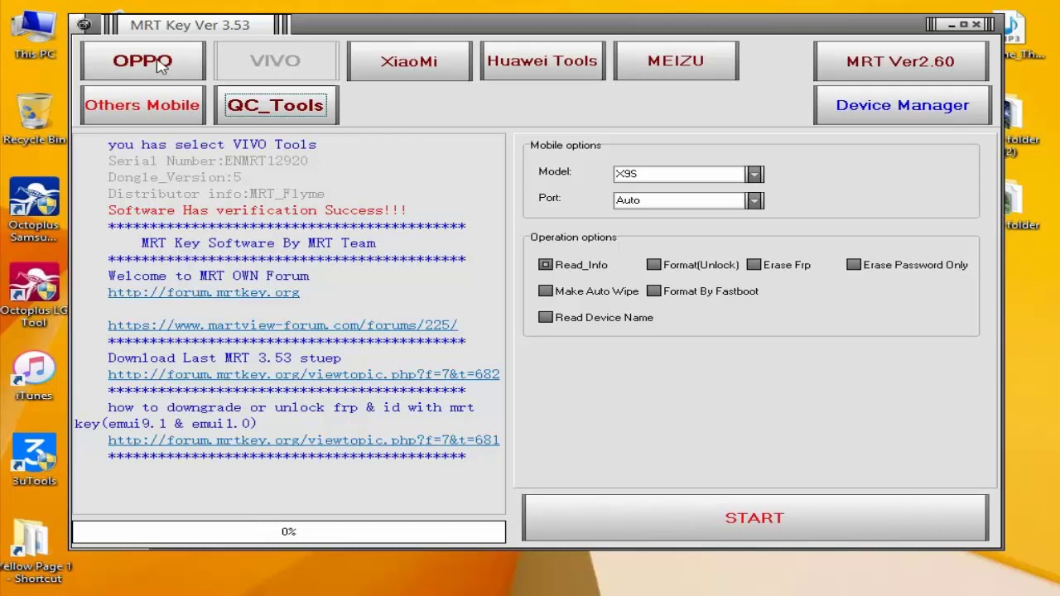Open the viewtopic link ending t=682
1060x596 pixels.
tap(304, 374)
